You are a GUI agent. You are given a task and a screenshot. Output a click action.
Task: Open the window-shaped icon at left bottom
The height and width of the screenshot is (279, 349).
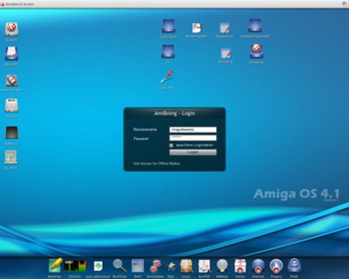pos(10,157)
